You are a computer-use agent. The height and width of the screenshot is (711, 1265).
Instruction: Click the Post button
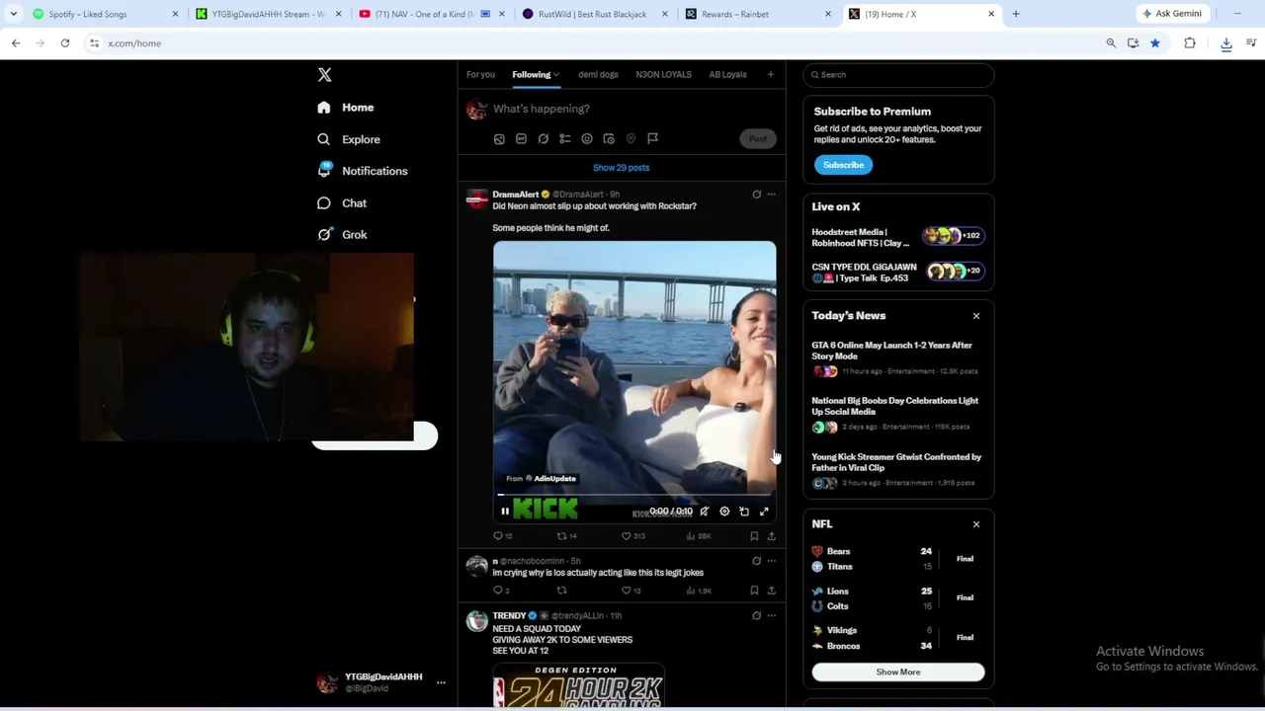point(758,139)
